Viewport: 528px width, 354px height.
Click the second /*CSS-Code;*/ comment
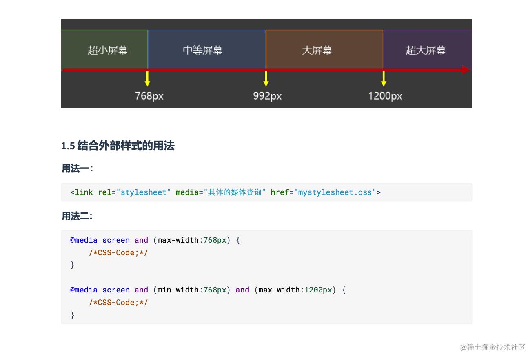(x=118, y=302)
